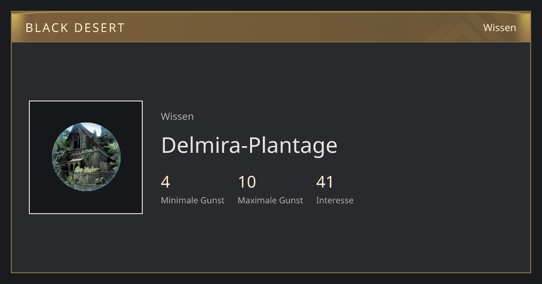Click the Minimale Gunst value 4

[x=165, y=182]
